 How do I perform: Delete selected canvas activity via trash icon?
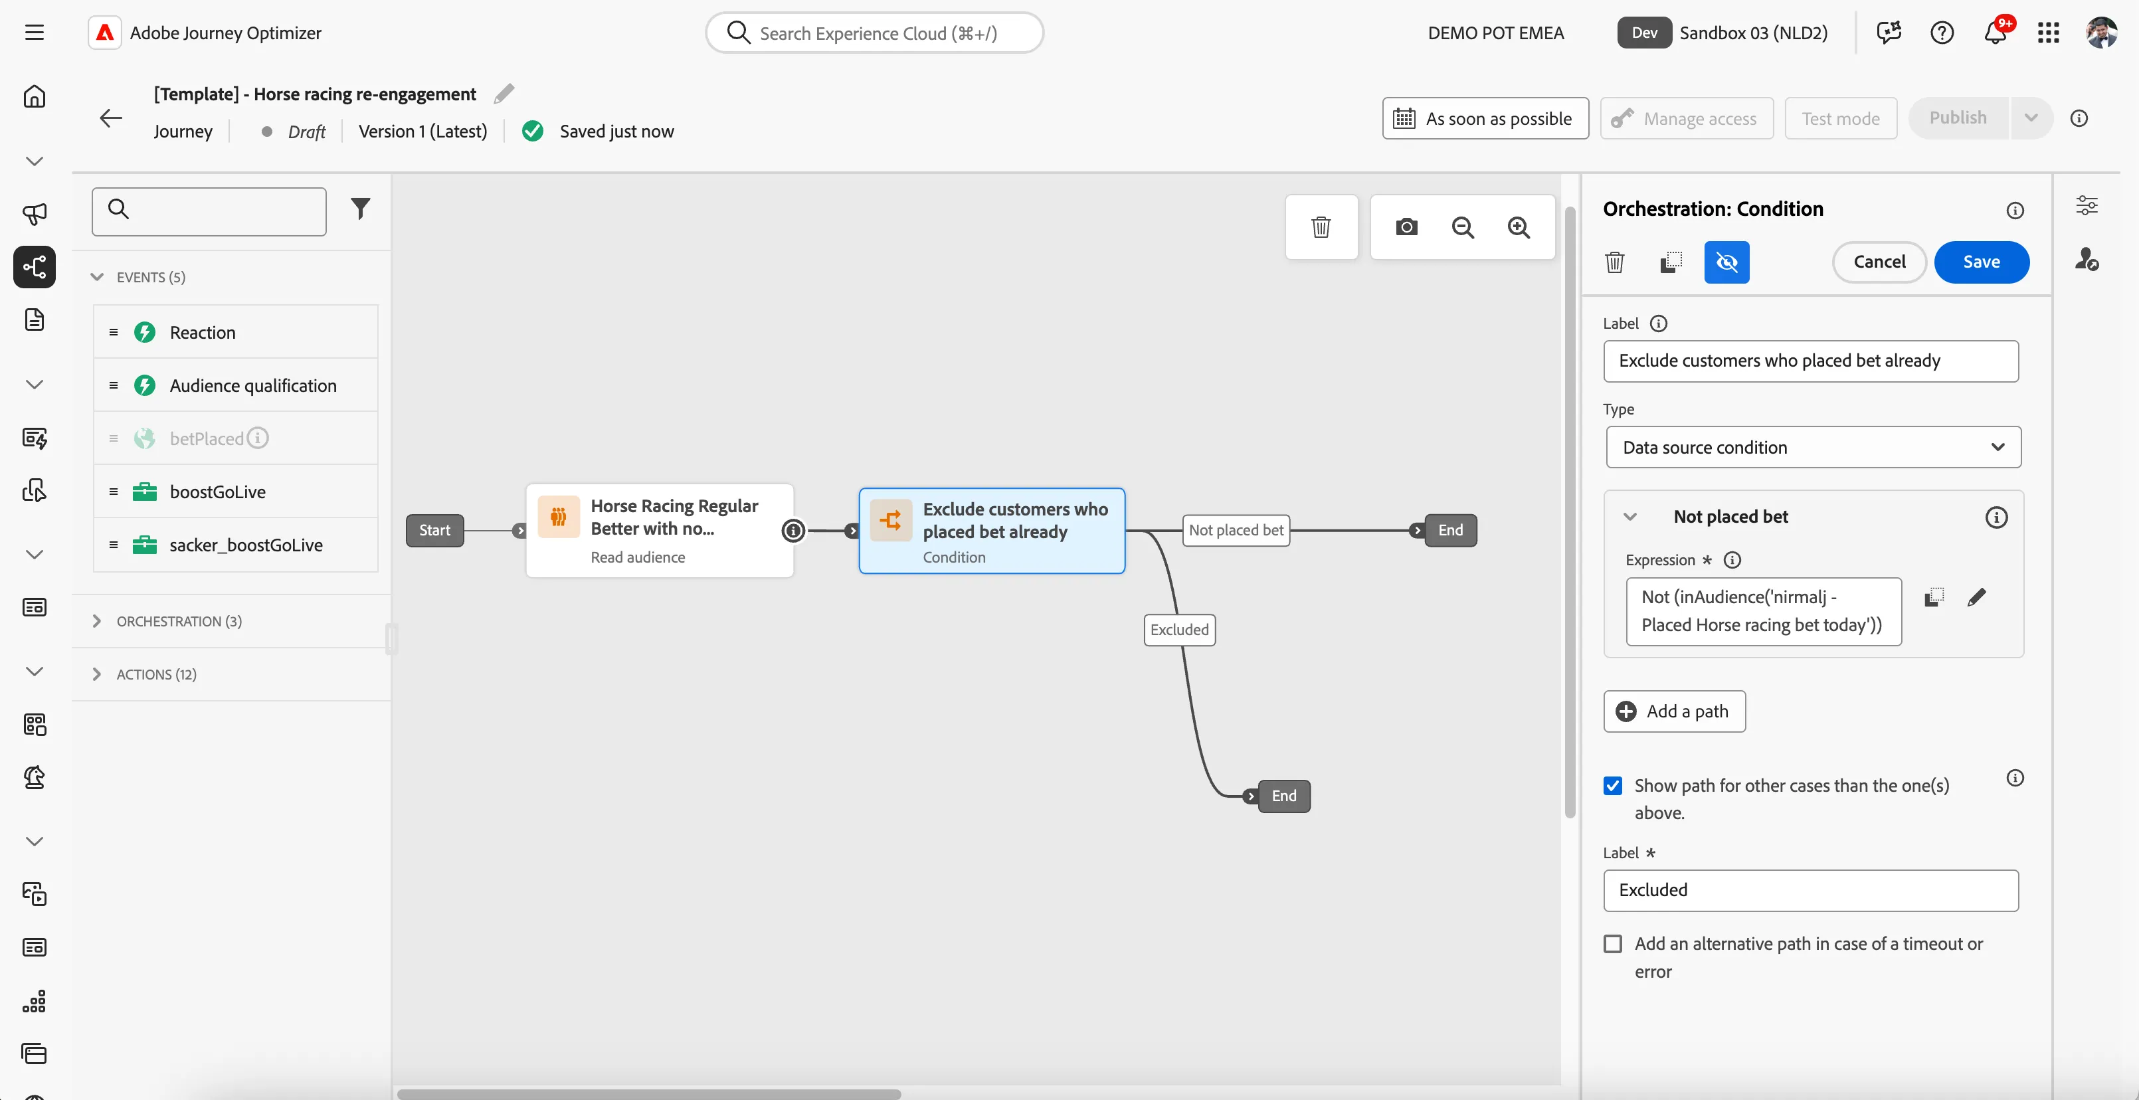[x=1321, y=227]
